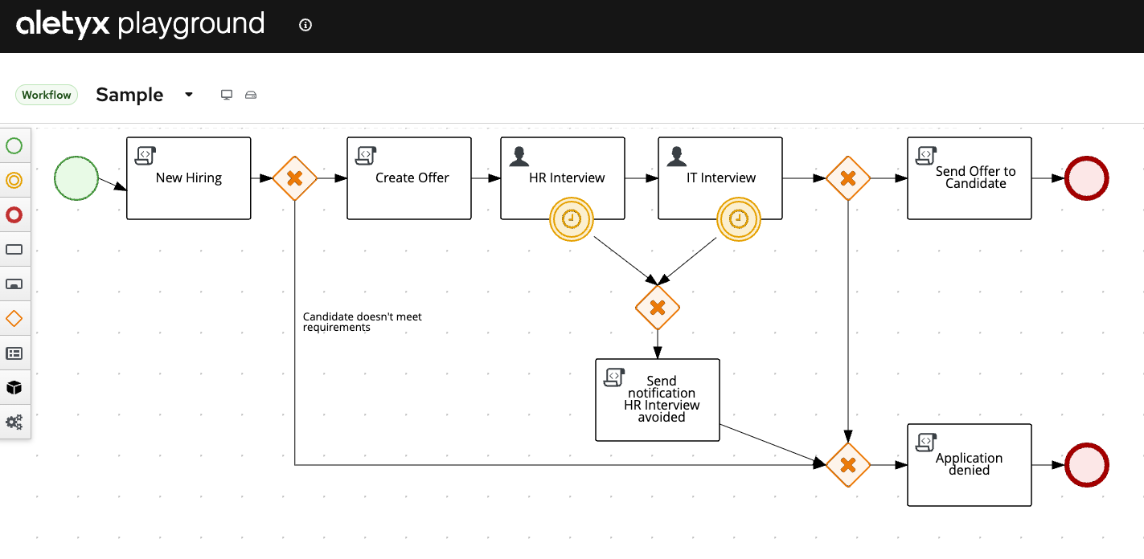
Task: Select the Intermediate Events palette icon
Action: pyautogui.click(x=14, y=181)
